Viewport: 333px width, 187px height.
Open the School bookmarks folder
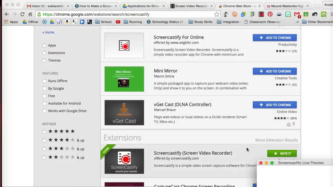click(103, 22)
